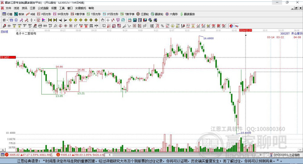
Task: Open the 设置 menu
Action: pos(54,8)
